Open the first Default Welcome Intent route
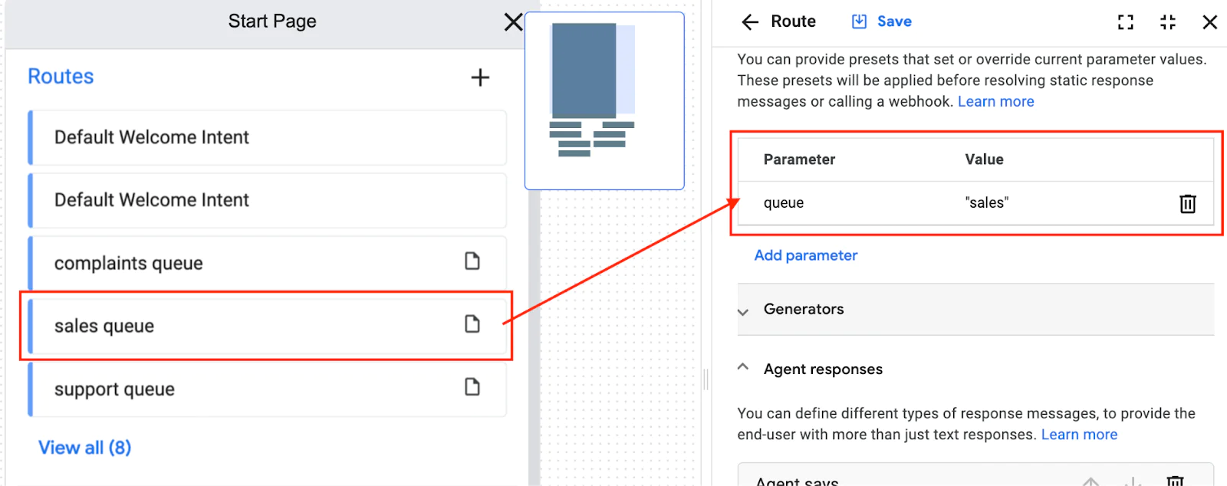 pos(268,137)
